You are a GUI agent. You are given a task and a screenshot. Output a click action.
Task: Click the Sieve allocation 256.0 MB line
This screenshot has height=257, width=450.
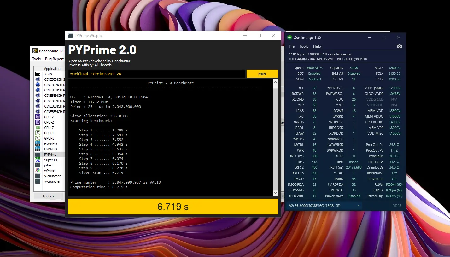[99, 116]
